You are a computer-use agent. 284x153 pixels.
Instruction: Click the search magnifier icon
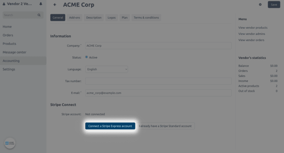tap(39, 15)
